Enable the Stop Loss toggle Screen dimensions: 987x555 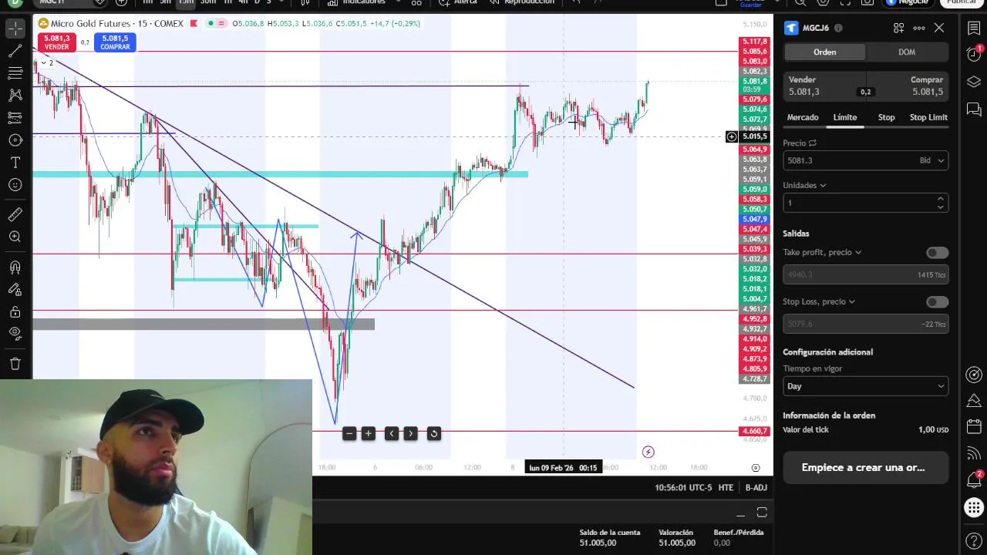pos(937,302)
